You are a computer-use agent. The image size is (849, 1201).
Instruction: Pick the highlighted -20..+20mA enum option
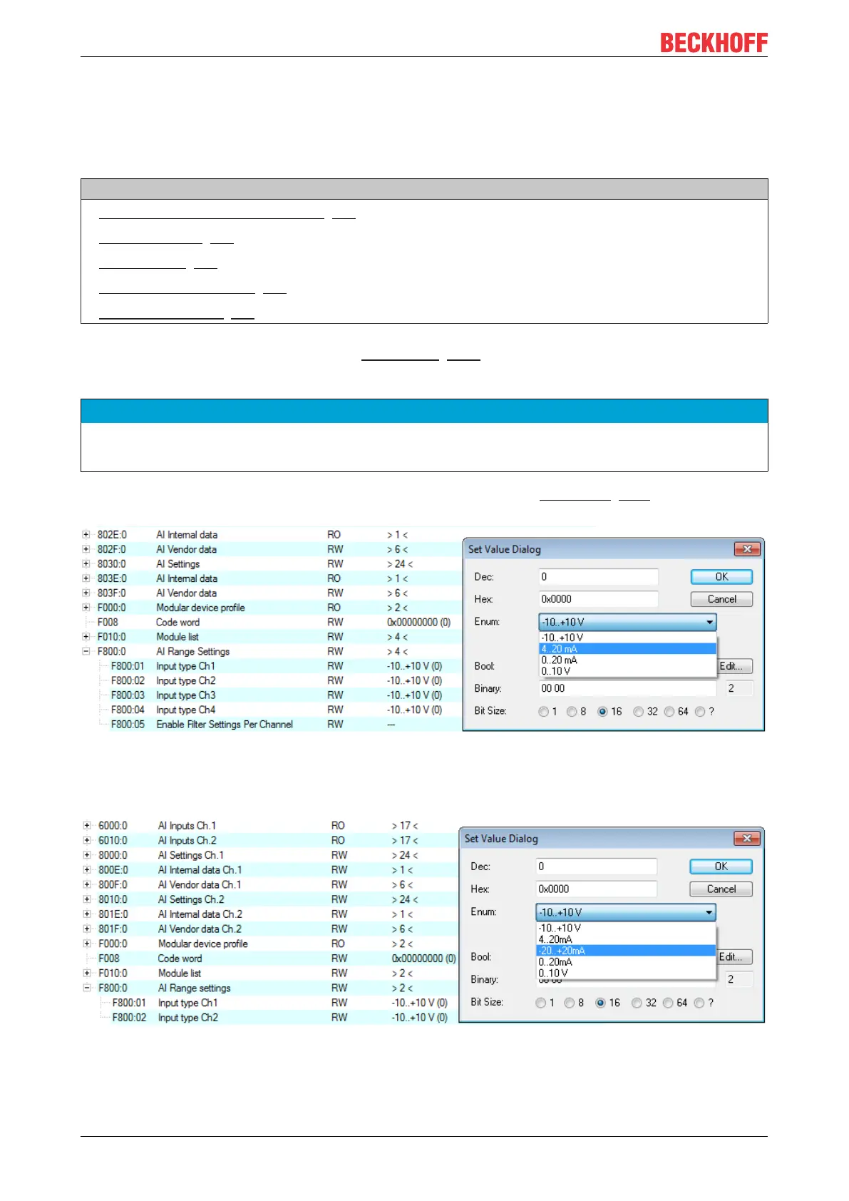(x=626, y=951)
